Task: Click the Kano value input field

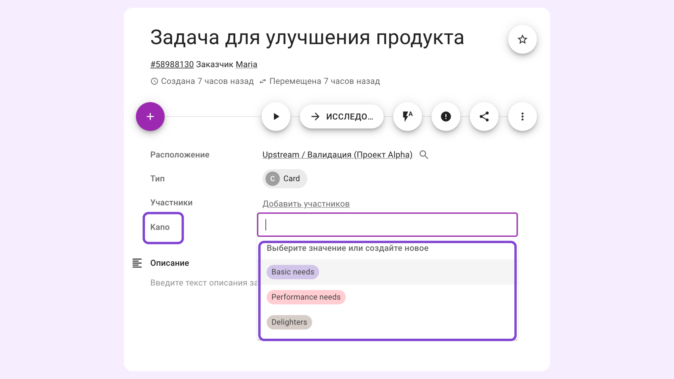Action: [x=387, y=225]
